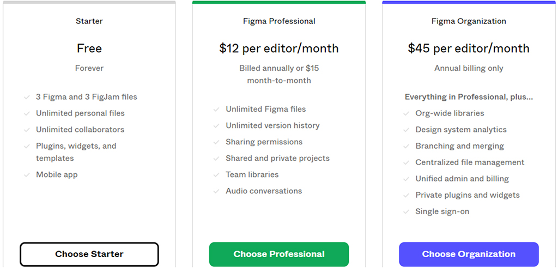Click the Starter plan heading
The width and height of the screenshot is (558, 268).
coord(89,21)
